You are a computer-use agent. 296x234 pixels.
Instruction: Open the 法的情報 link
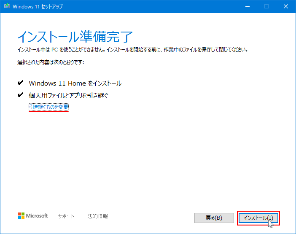point(97,216)
